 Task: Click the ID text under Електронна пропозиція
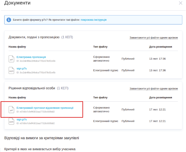click(36, 61)
